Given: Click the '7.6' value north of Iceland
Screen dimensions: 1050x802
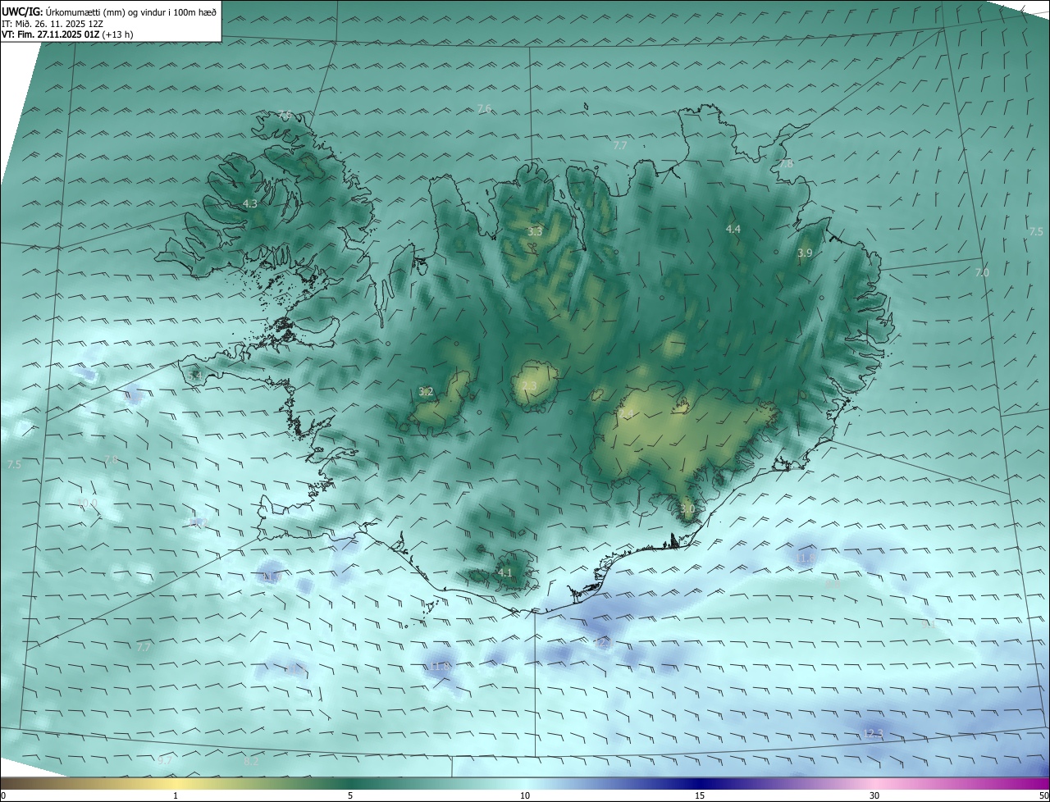Looking at the screenshot, I should (x=484, y=109).
